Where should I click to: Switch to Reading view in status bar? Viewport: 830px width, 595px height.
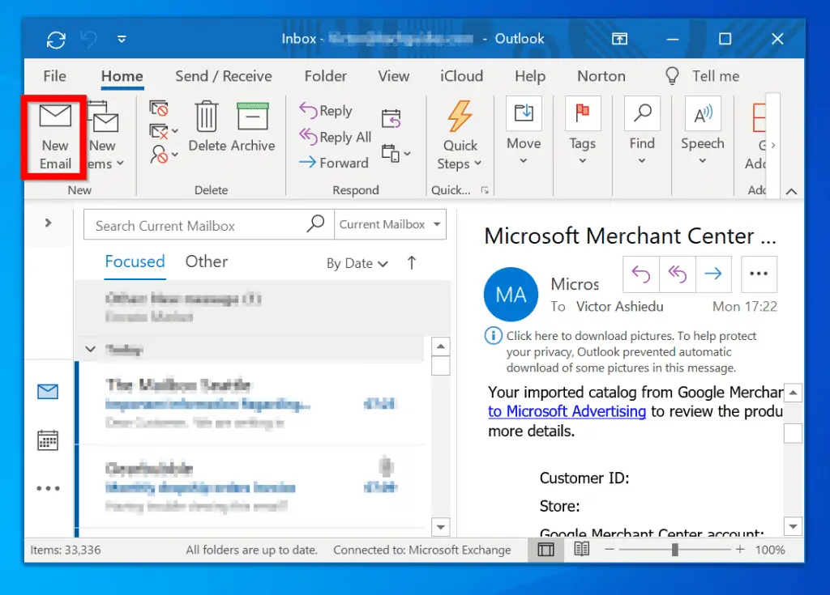click(x=581, y=549)
